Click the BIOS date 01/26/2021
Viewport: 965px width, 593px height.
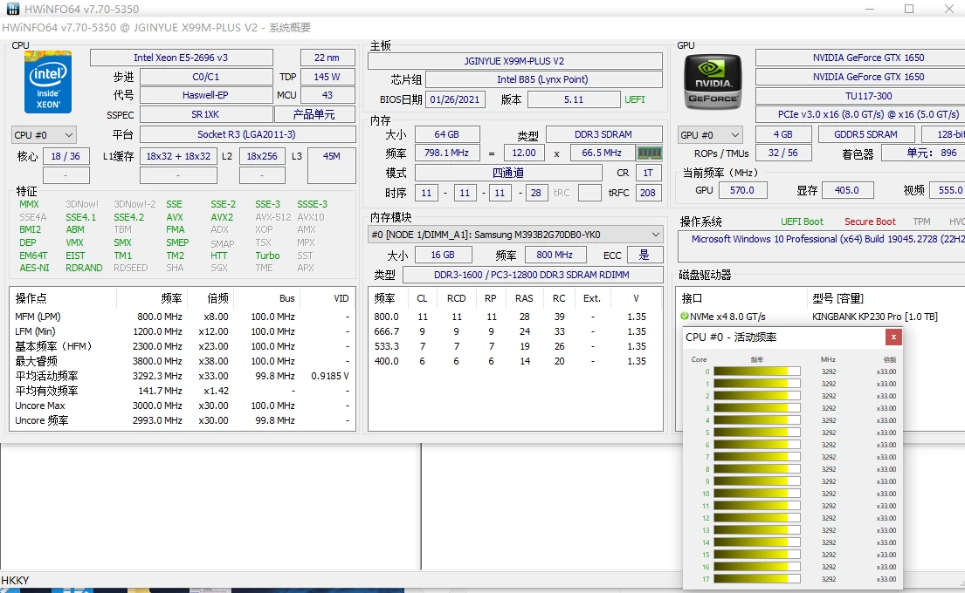(x=455, y=99)
